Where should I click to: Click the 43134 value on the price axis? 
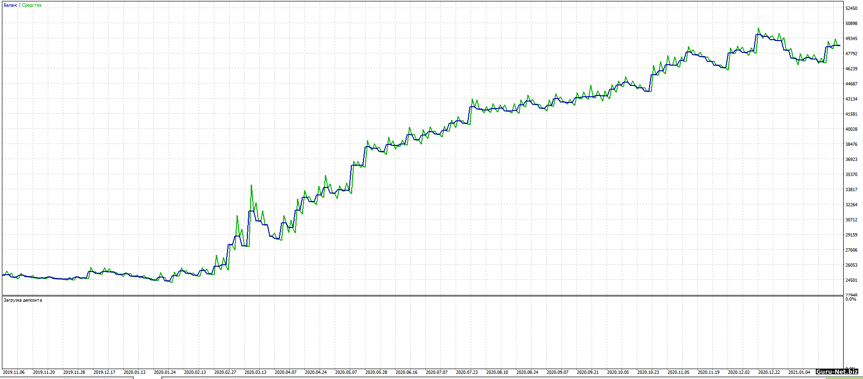click(x=852, y=99)
